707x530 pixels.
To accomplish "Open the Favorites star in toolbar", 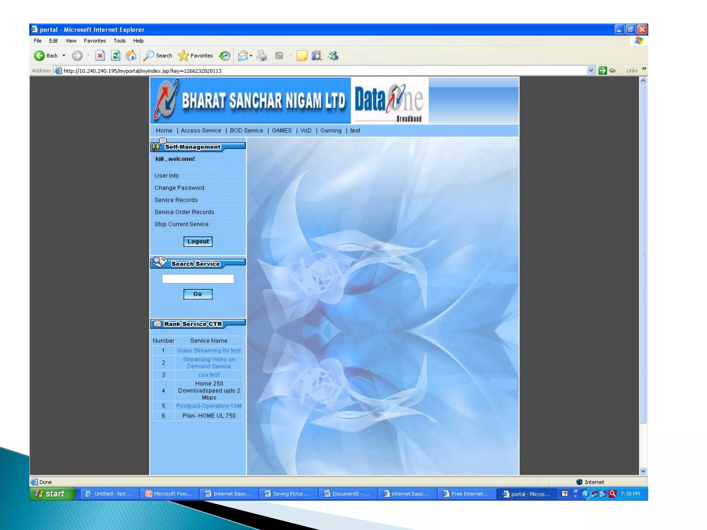I will pyautogui.click(x=183, y=56).
